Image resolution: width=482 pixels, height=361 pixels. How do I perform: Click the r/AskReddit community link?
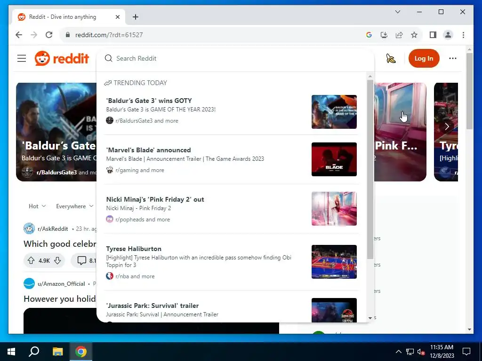[53, 229]
